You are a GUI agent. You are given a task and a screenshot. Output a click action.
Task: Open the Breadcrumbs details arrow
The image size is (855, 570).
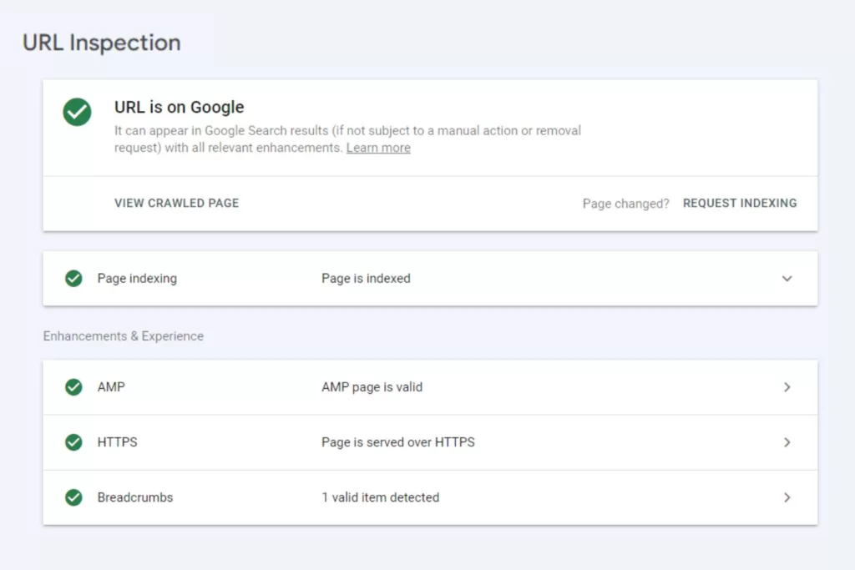786,497
